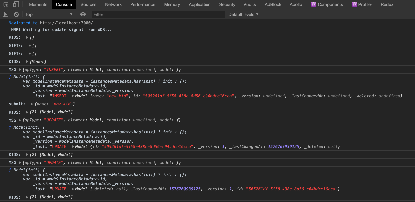The width and height of the screenshot is (415, 202).
Task: Show the console sidebar icon
Action: [5, 14]
